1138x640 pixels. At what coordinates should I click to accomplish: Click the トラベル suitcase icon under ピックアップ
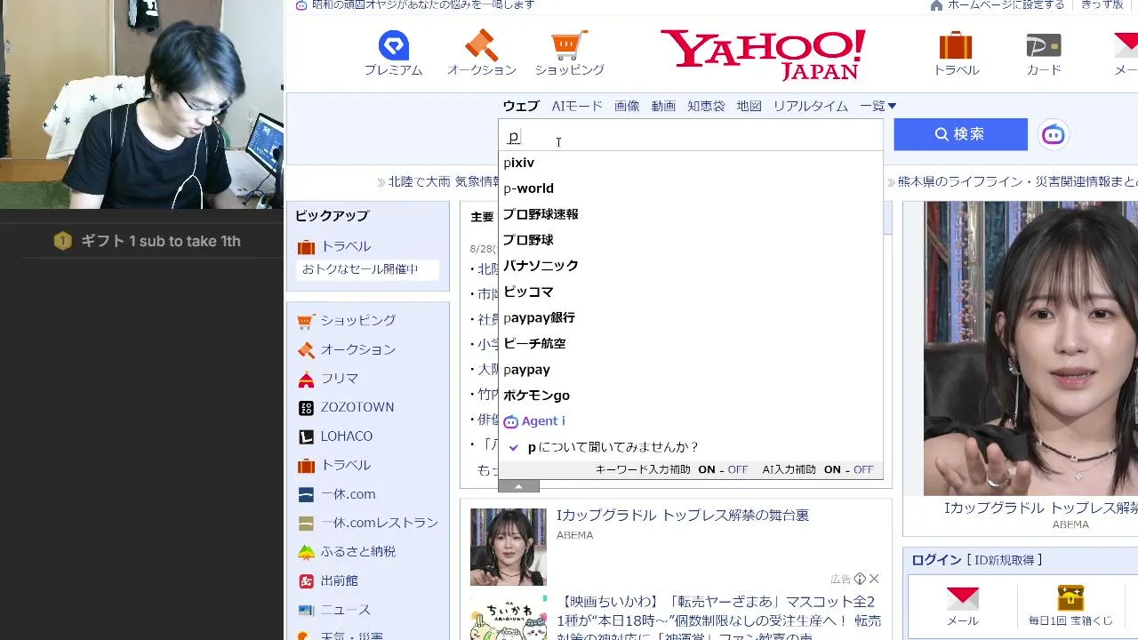coord(307,247)
